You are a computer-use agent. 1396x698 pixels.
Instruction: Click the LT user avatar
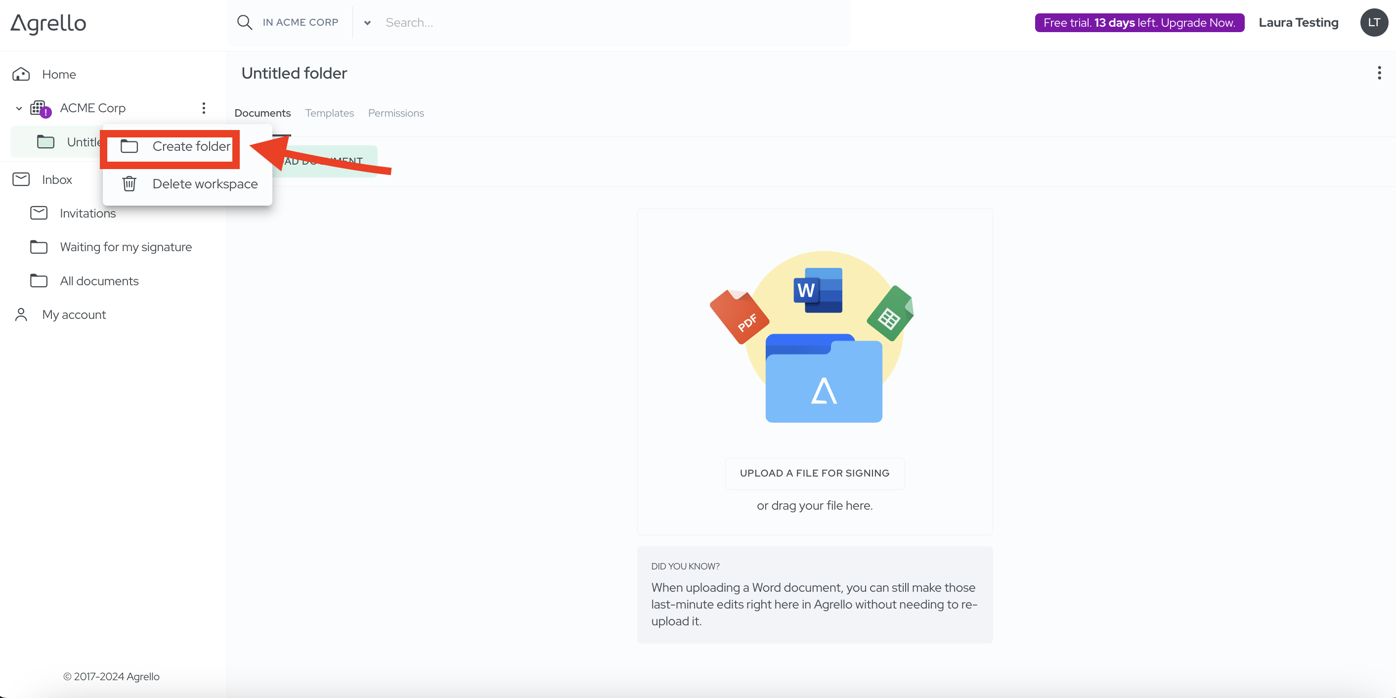coord(1374,22)
